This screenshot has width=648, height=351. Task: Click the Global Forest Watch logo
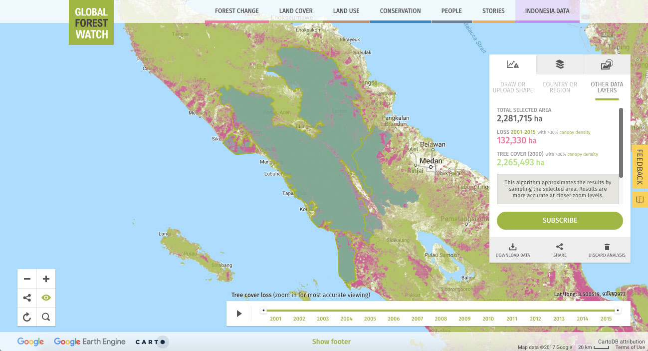tap(91, 22)
